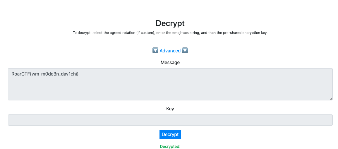
Task: Expand the Advanced options link
Action: (x=170, y=51)
